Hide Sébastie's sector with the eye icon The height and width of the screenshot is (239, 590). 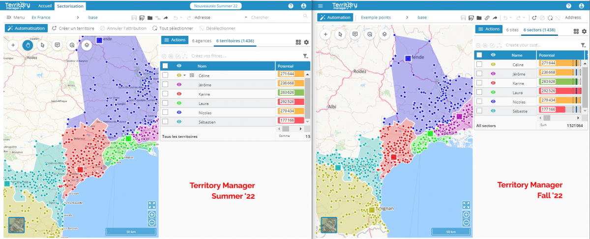493,111
